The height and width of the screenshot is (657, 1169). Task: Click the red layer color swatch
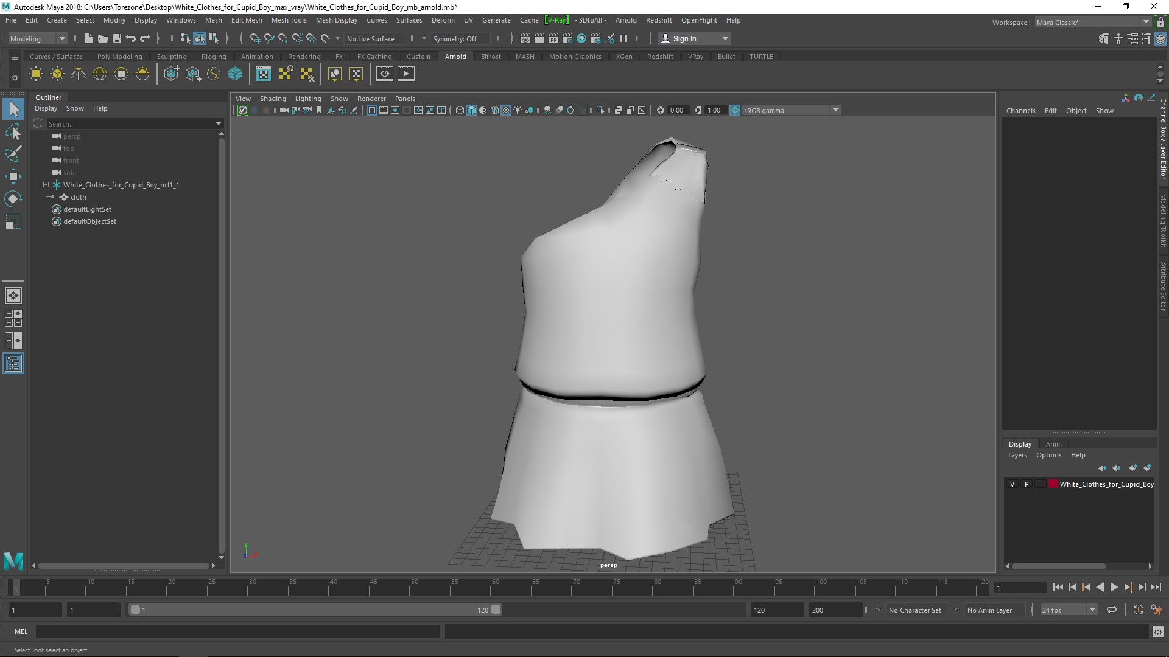pos(1053,484)
